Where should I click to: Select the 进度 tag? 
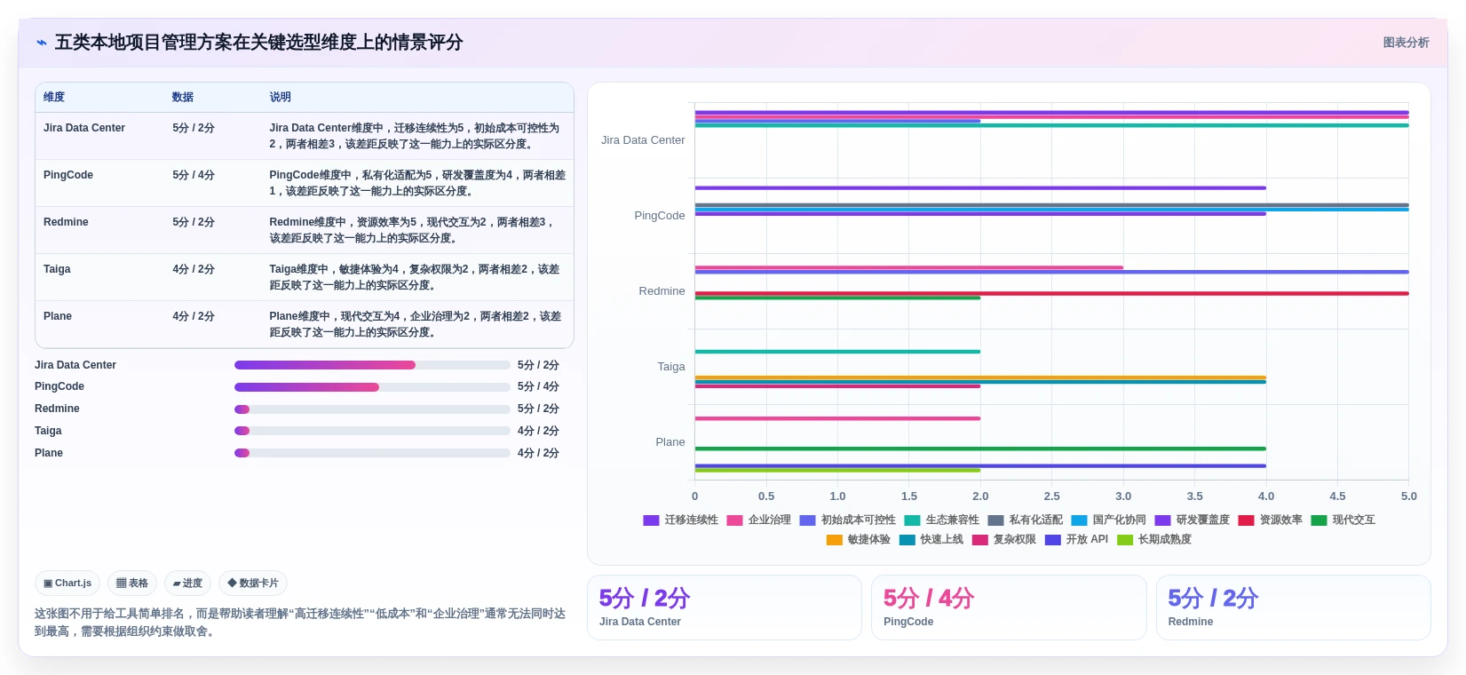click(187, 584)
